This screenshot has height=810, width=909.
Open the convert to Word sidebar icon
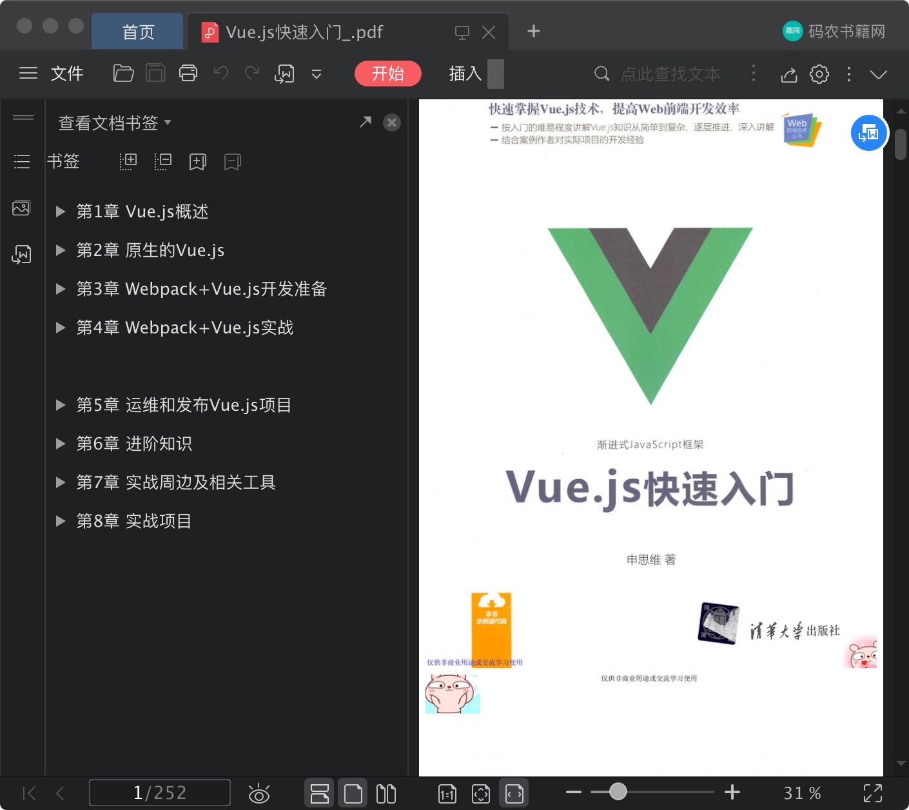(x=21, y=255)
